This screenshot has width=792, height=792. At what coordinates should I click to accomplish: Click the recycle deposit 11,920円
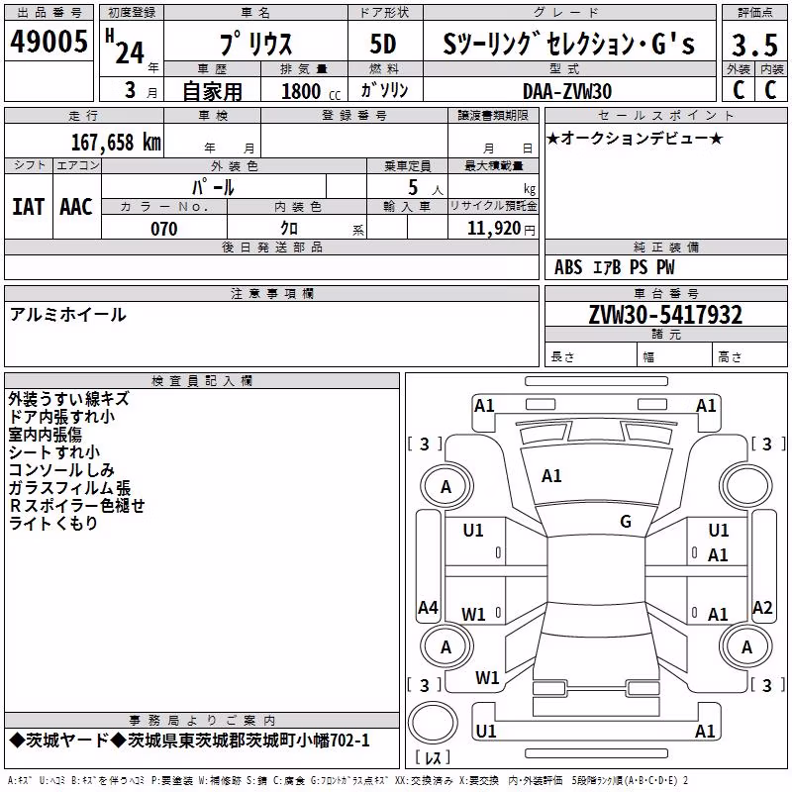click(x=501, y=229)
